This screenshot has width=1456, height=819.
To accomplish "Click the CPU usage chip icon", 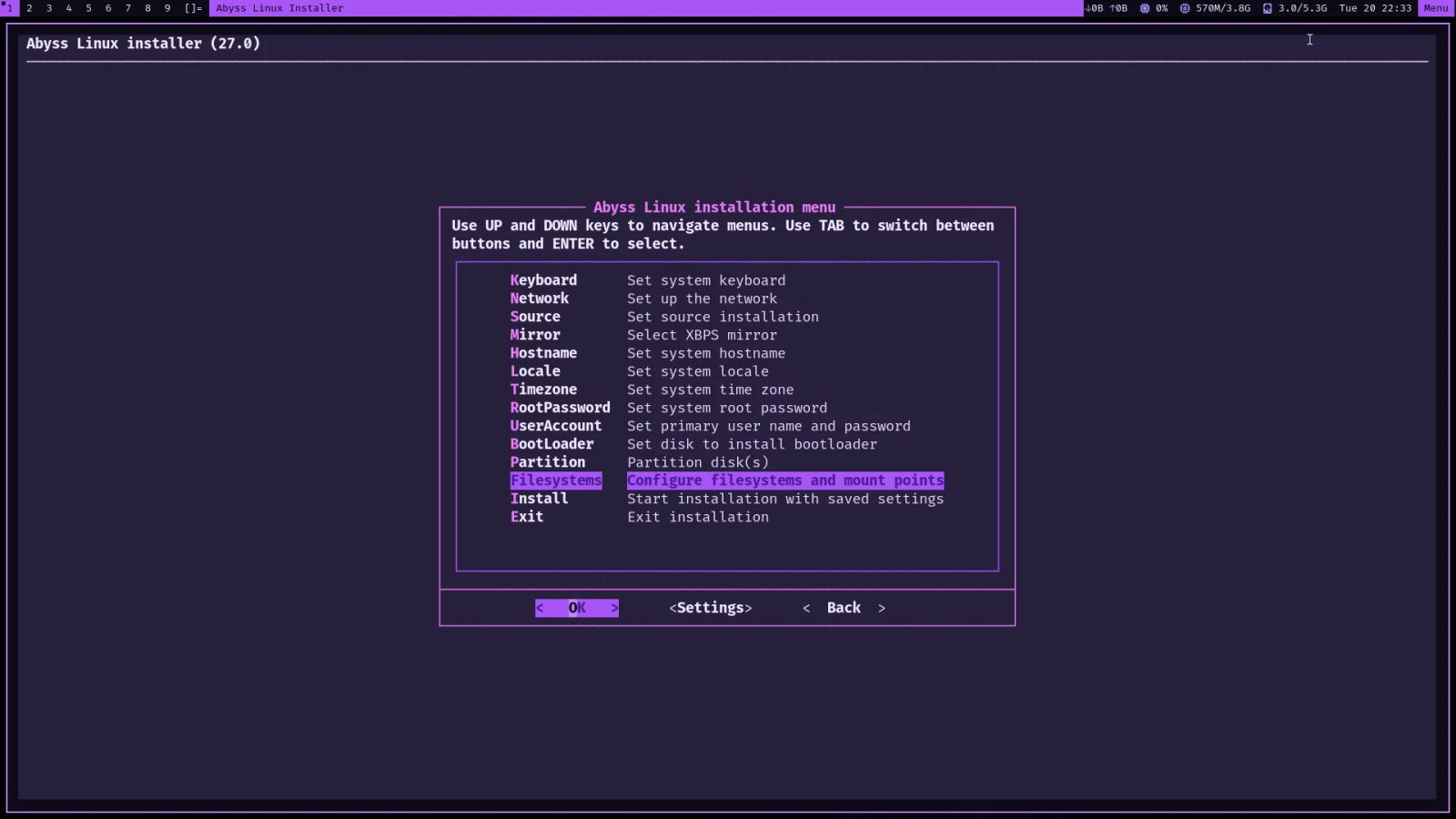I will tap(1144, 8).
